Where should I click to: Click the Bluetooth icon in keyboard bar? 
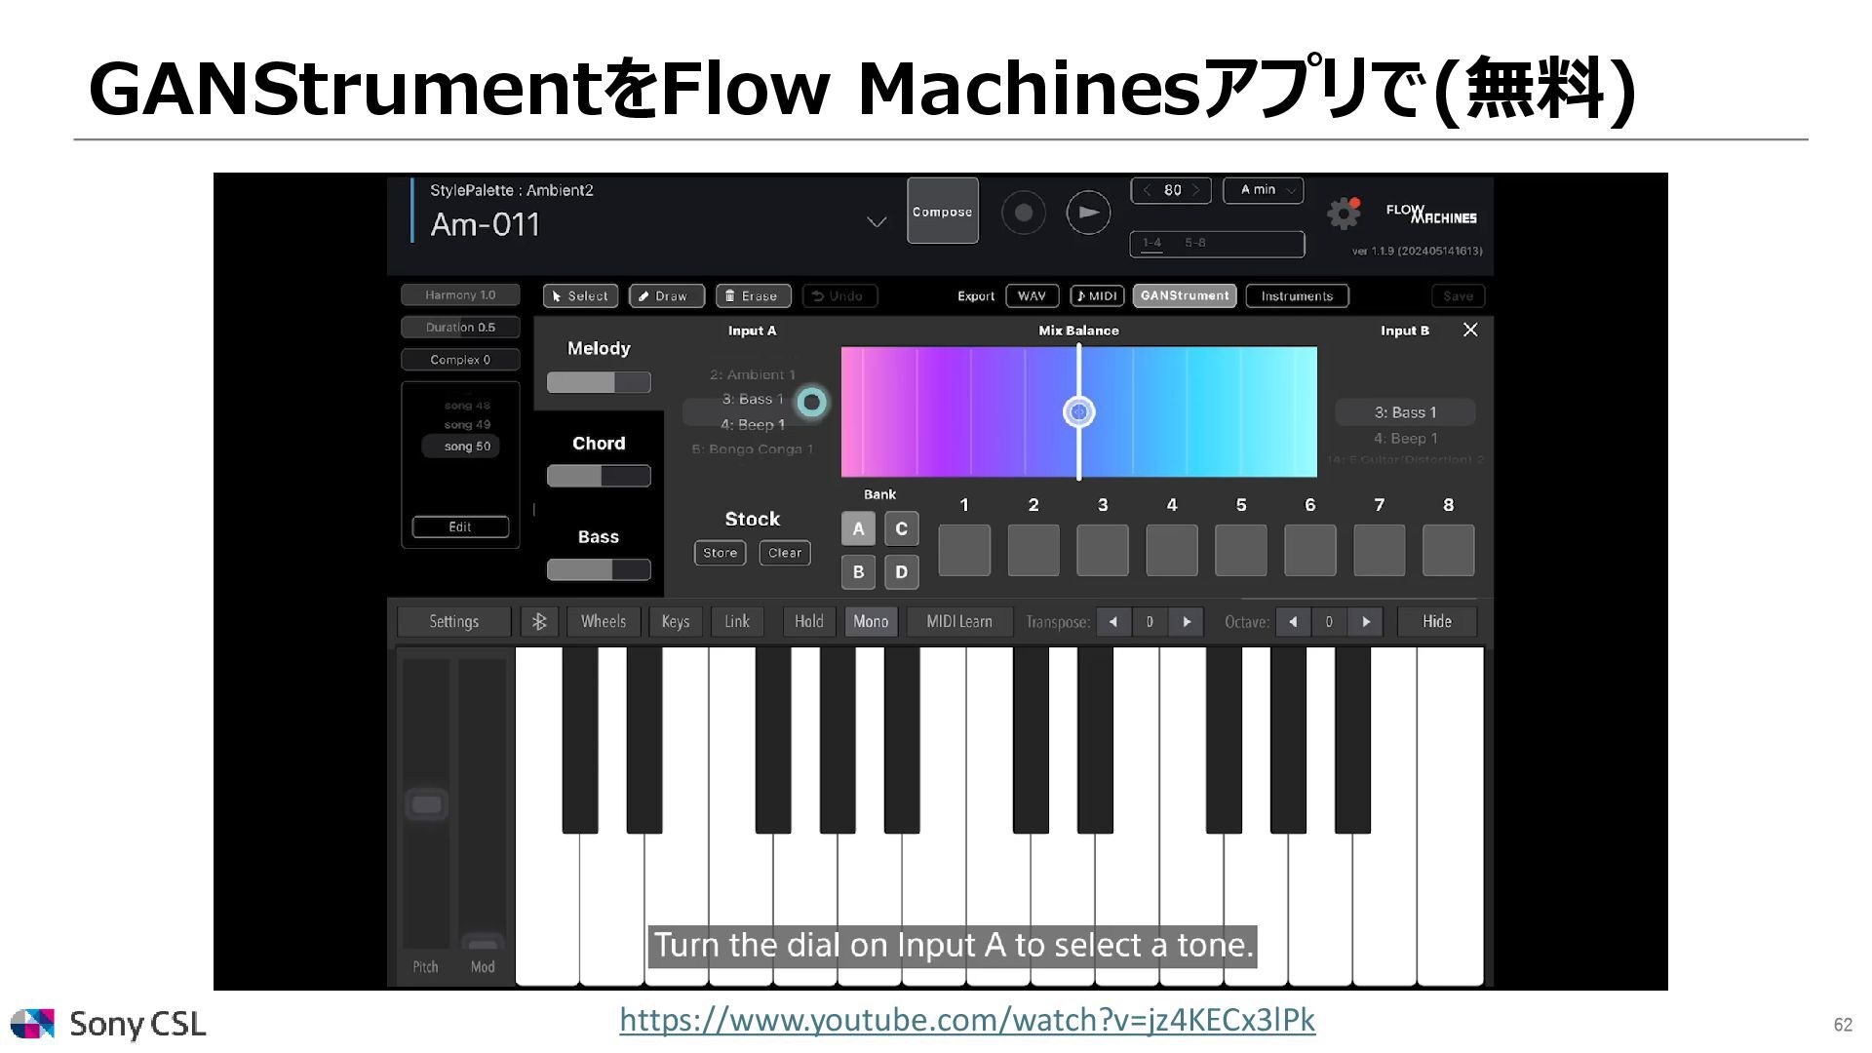pos(539,621)
